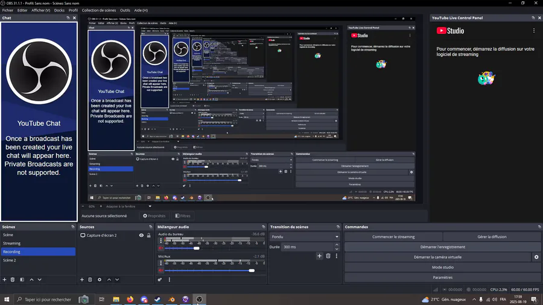This screenshot has height=305, width=543.
Task: Open the Fichier menu
Action: coord(8,10)
